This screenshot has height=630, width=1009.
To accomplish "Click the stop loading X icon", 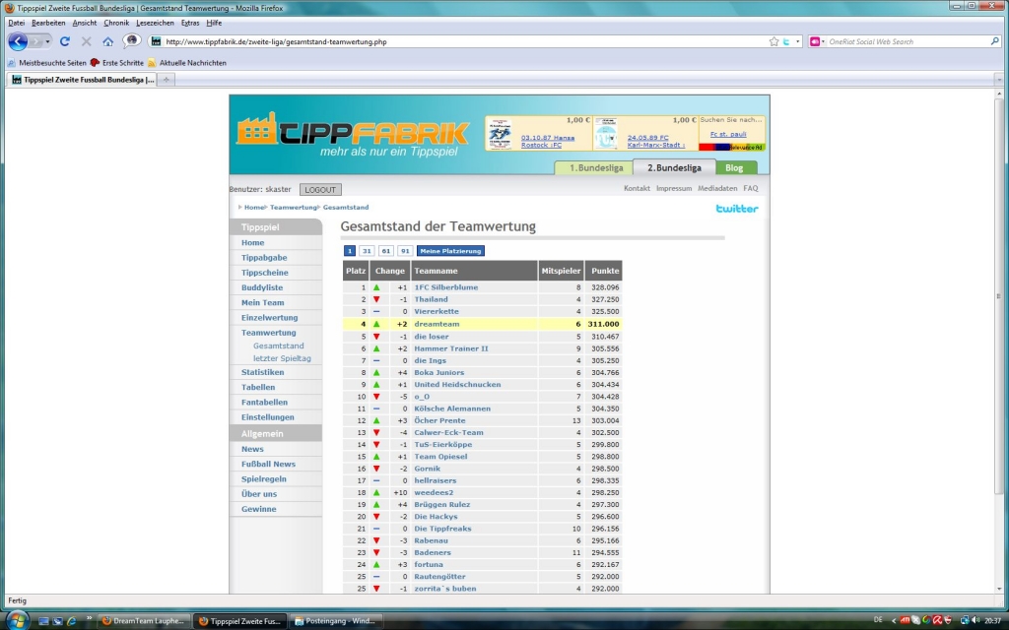I will 86,41.
